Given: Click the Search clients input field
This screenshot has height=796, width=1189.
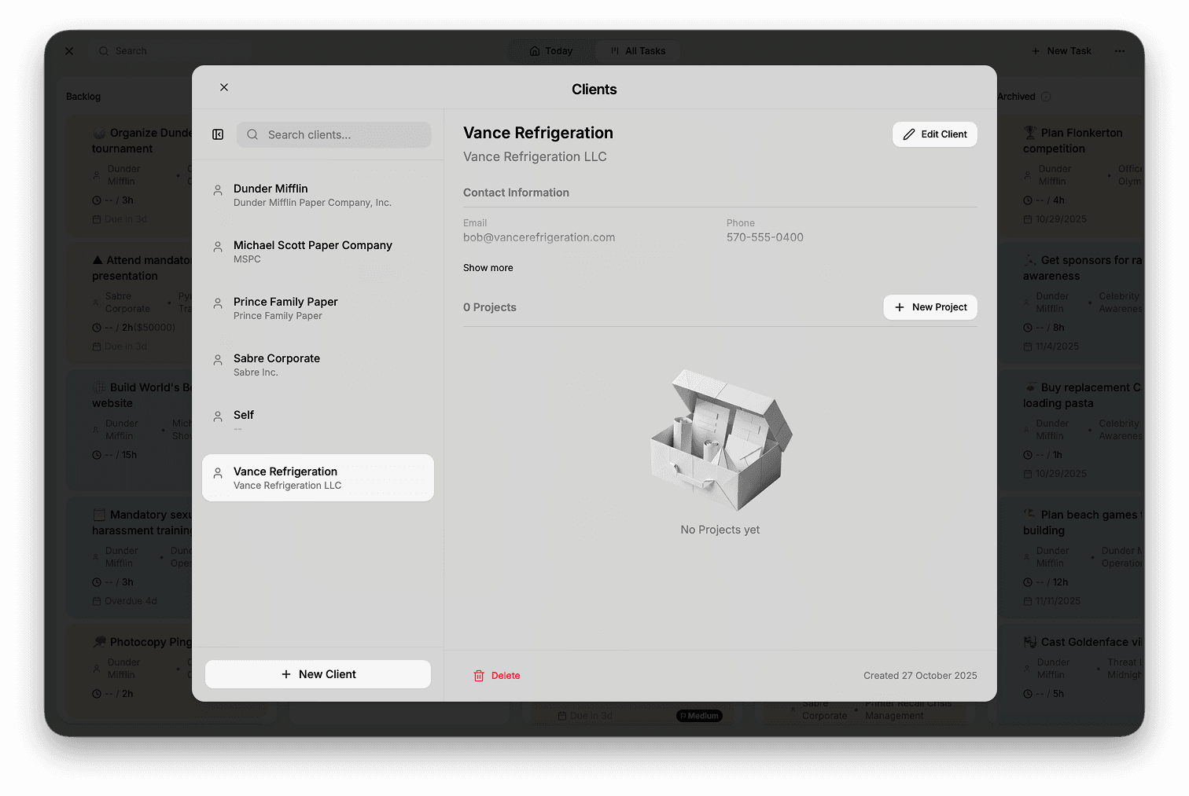Looking at the screenshot, I should (334, 134).
